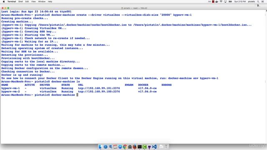The height and width of the screenshot is (150, 267).
Task: Open the View menu
Action: pyautogui.click(x=33, y=2)
